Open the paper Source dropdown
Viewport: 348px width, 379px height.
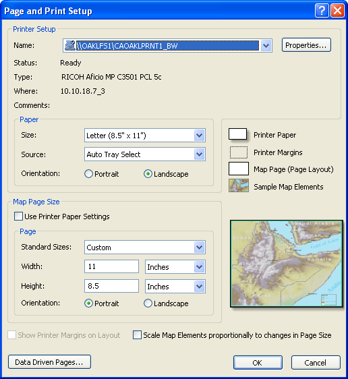200,154
